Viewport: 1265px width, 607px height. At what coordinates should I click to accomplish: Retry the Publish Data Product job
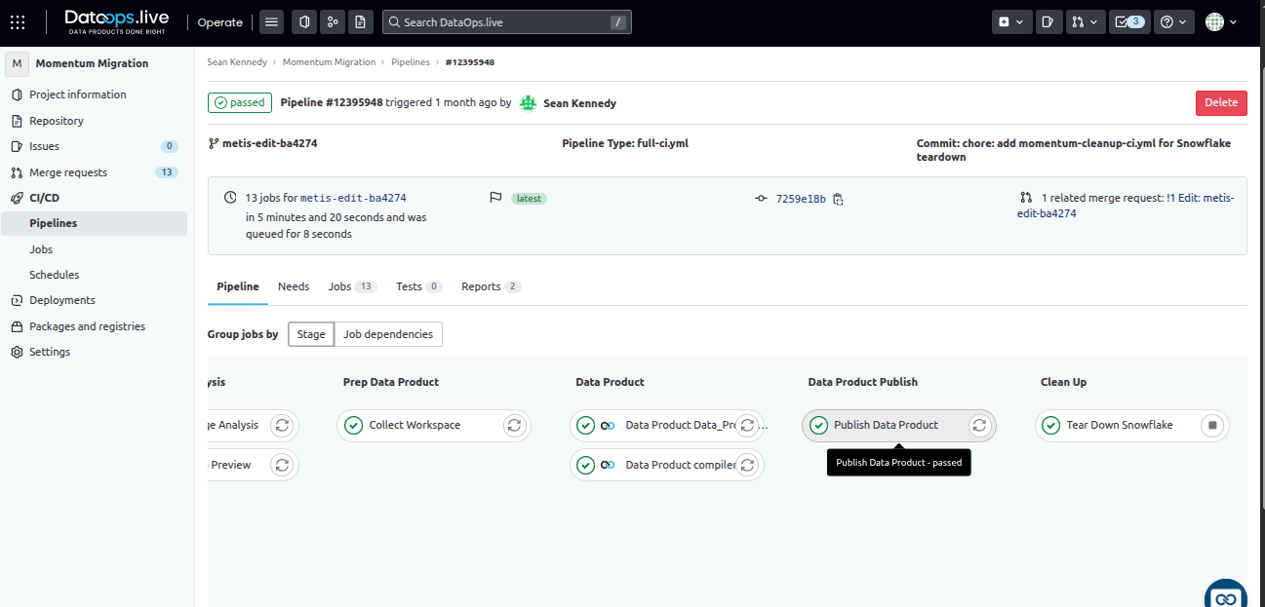click(x=980, y=425)
